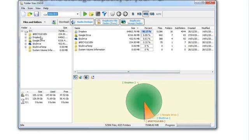The height and width of the screenshot is (140, 249).
Task: Open the Help menu
Action: tap(46, 8)
